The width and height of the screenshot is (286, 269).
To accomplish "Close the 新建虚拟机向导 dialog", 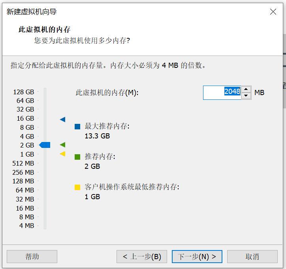I will coord(273,12).
